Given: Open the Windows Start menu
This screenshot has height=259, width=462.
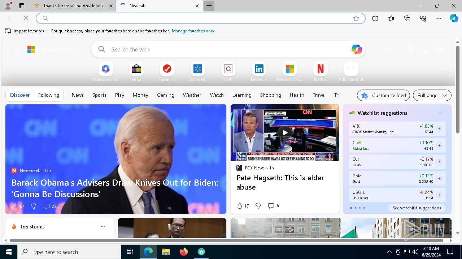Looking at the screenshot, I should click(9, 252).
